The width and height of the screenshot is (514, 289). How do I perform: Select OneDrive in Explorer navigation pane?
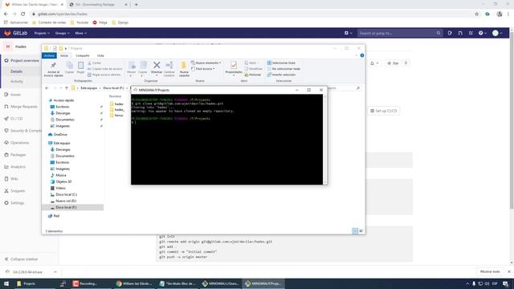[x=58, y=135]
